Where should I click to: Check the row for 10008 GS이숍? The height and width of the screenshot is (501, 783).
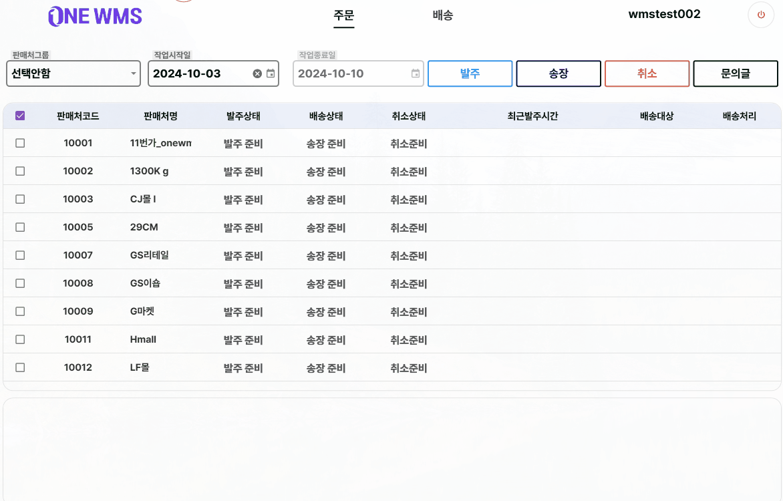(x=20, y=283)
